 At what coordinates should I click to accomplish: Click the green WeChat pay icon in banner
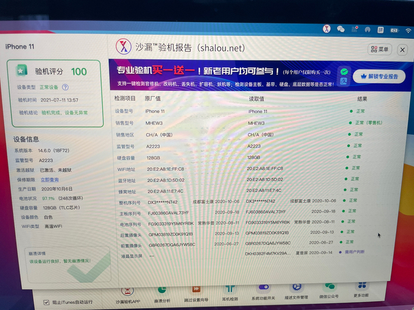pos(343,72)
